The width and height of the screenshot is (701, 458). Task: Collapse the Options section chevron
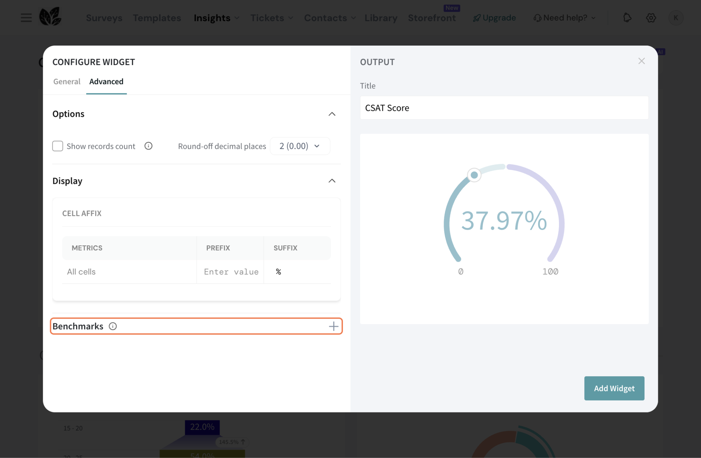coord(332,114)
